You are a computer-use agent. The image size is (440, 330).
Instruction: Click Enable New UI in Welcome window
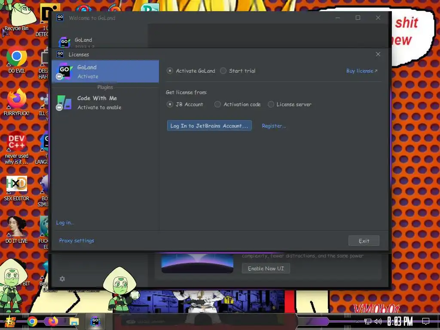pos(266,269)
